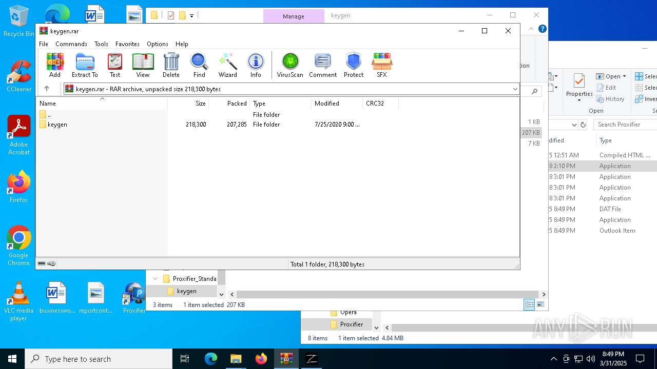Sort by the Name column header
657x369 pixels.
point(102,104)
